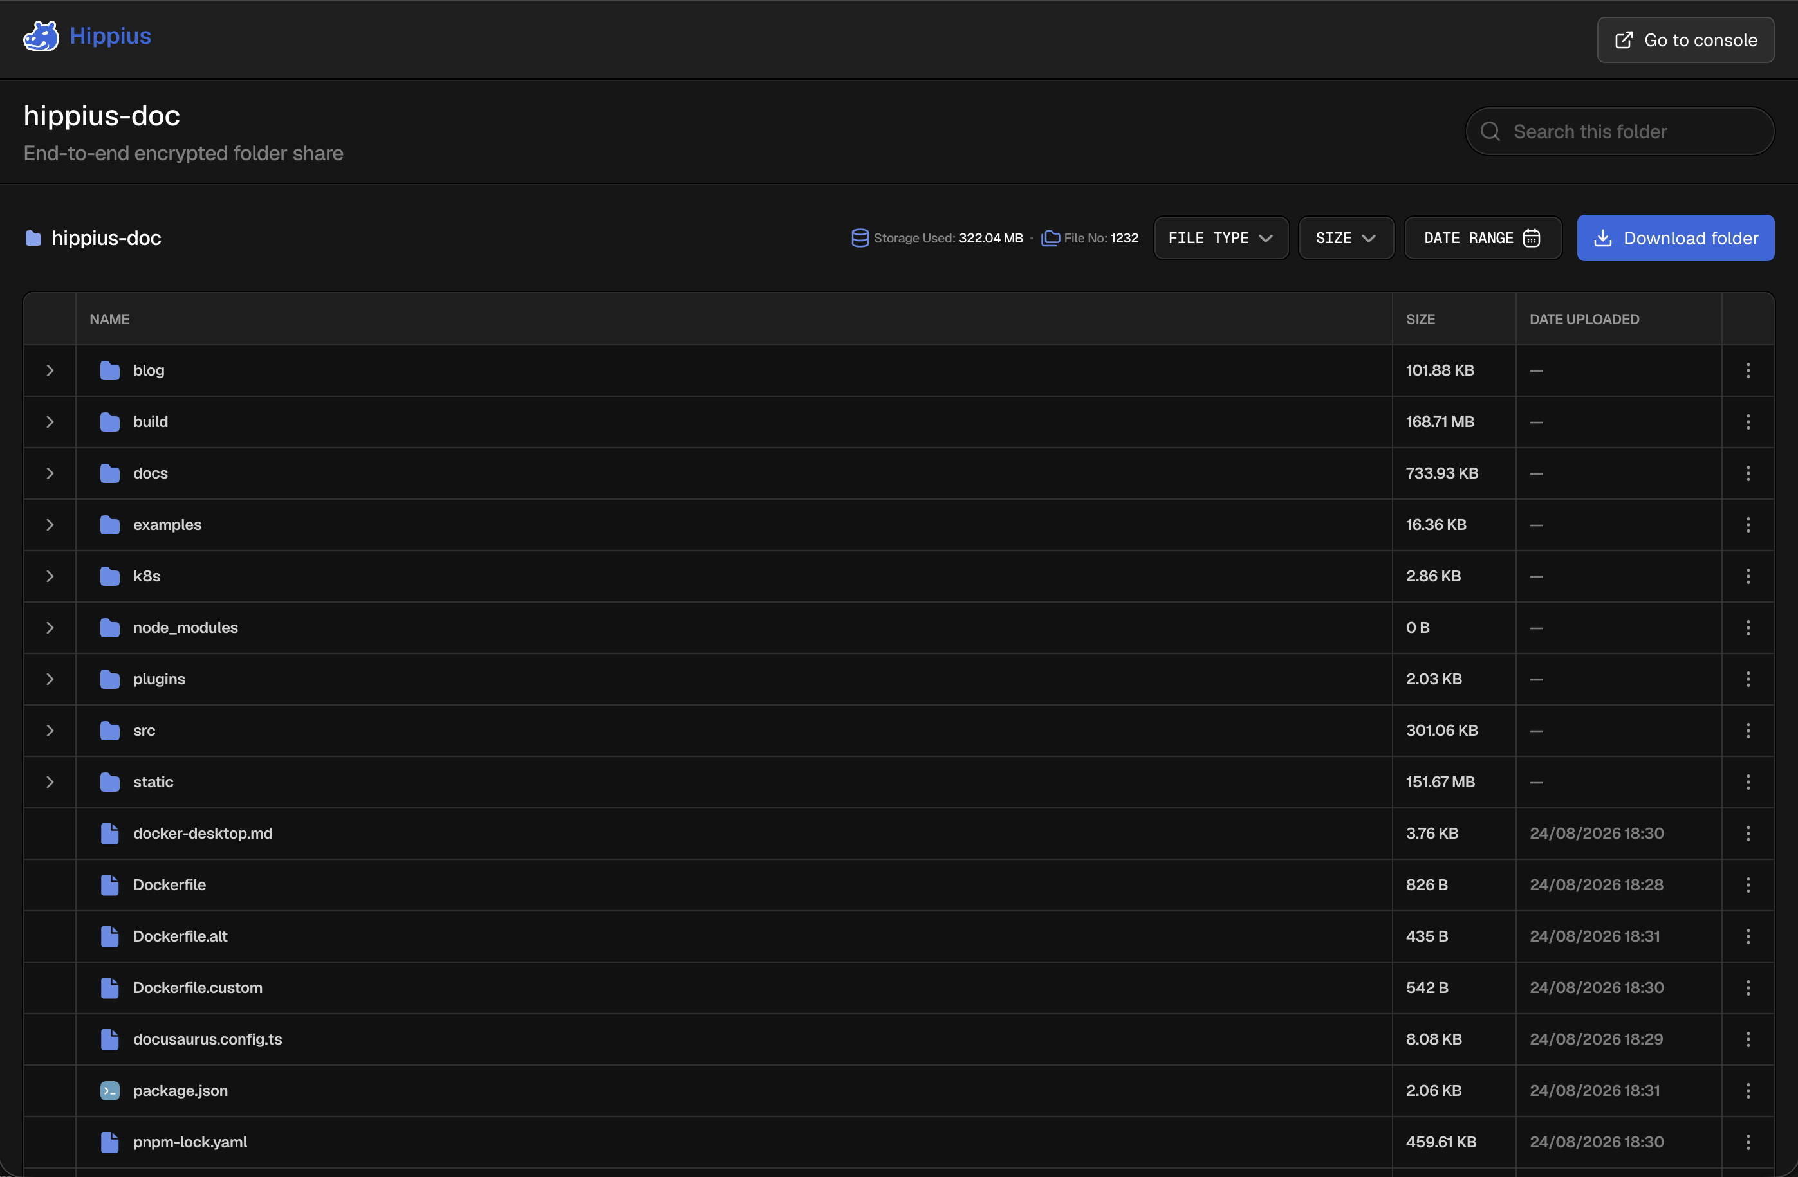The width and height of the screenshot is (1798, 1177).
Task: Open more options for Dockerfile.alt
Action: [x=1748, y=936]
